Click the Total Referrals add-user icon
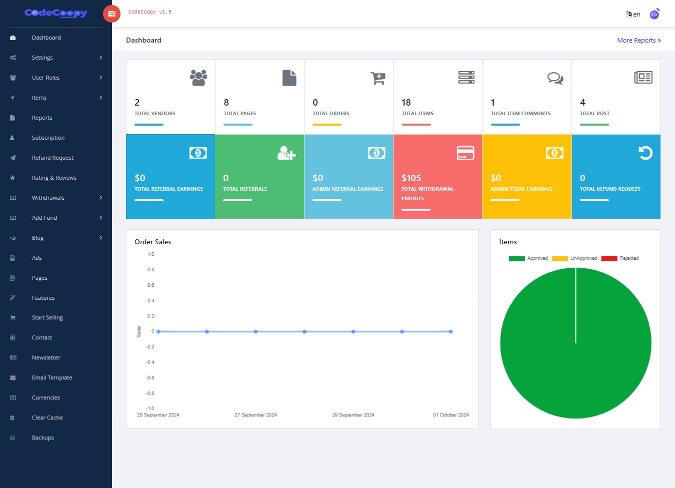 [286, 153]
